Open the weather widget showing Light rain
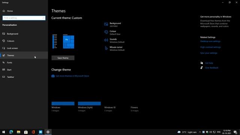 click(x=187, y=132)
